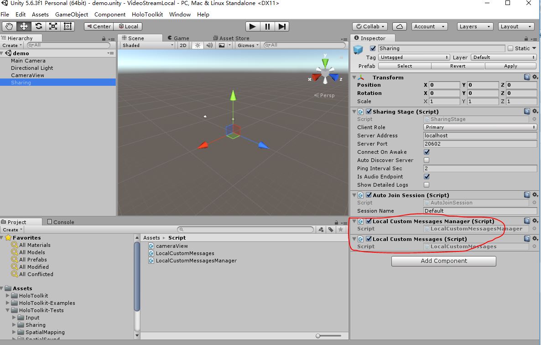Open Transform component help icon
Image resolution: width=541 pixels, height=345 pixels.
(527, 77)
